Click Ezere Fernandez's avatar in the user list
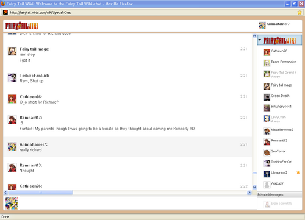Image resolution: width=305 pixels, height=220 pixels. pos(267,63)
